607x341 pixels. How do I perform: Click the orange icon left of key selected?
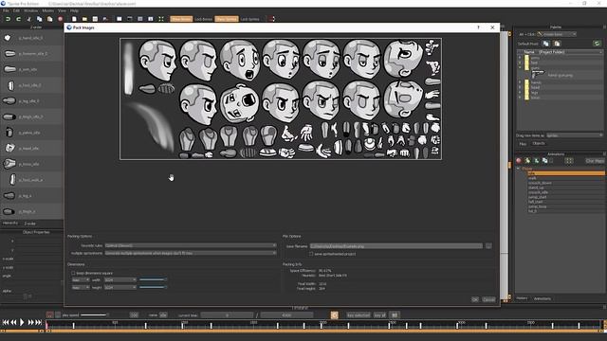coord(335,315)
